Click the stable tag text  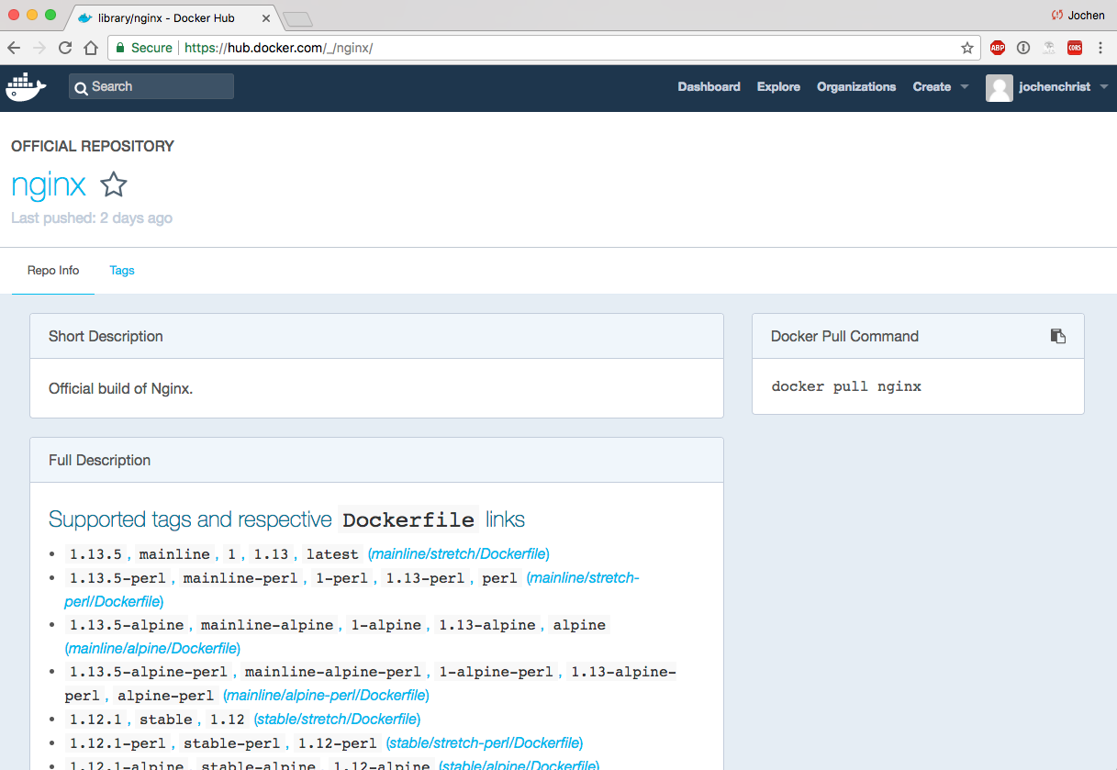[166, 720]
